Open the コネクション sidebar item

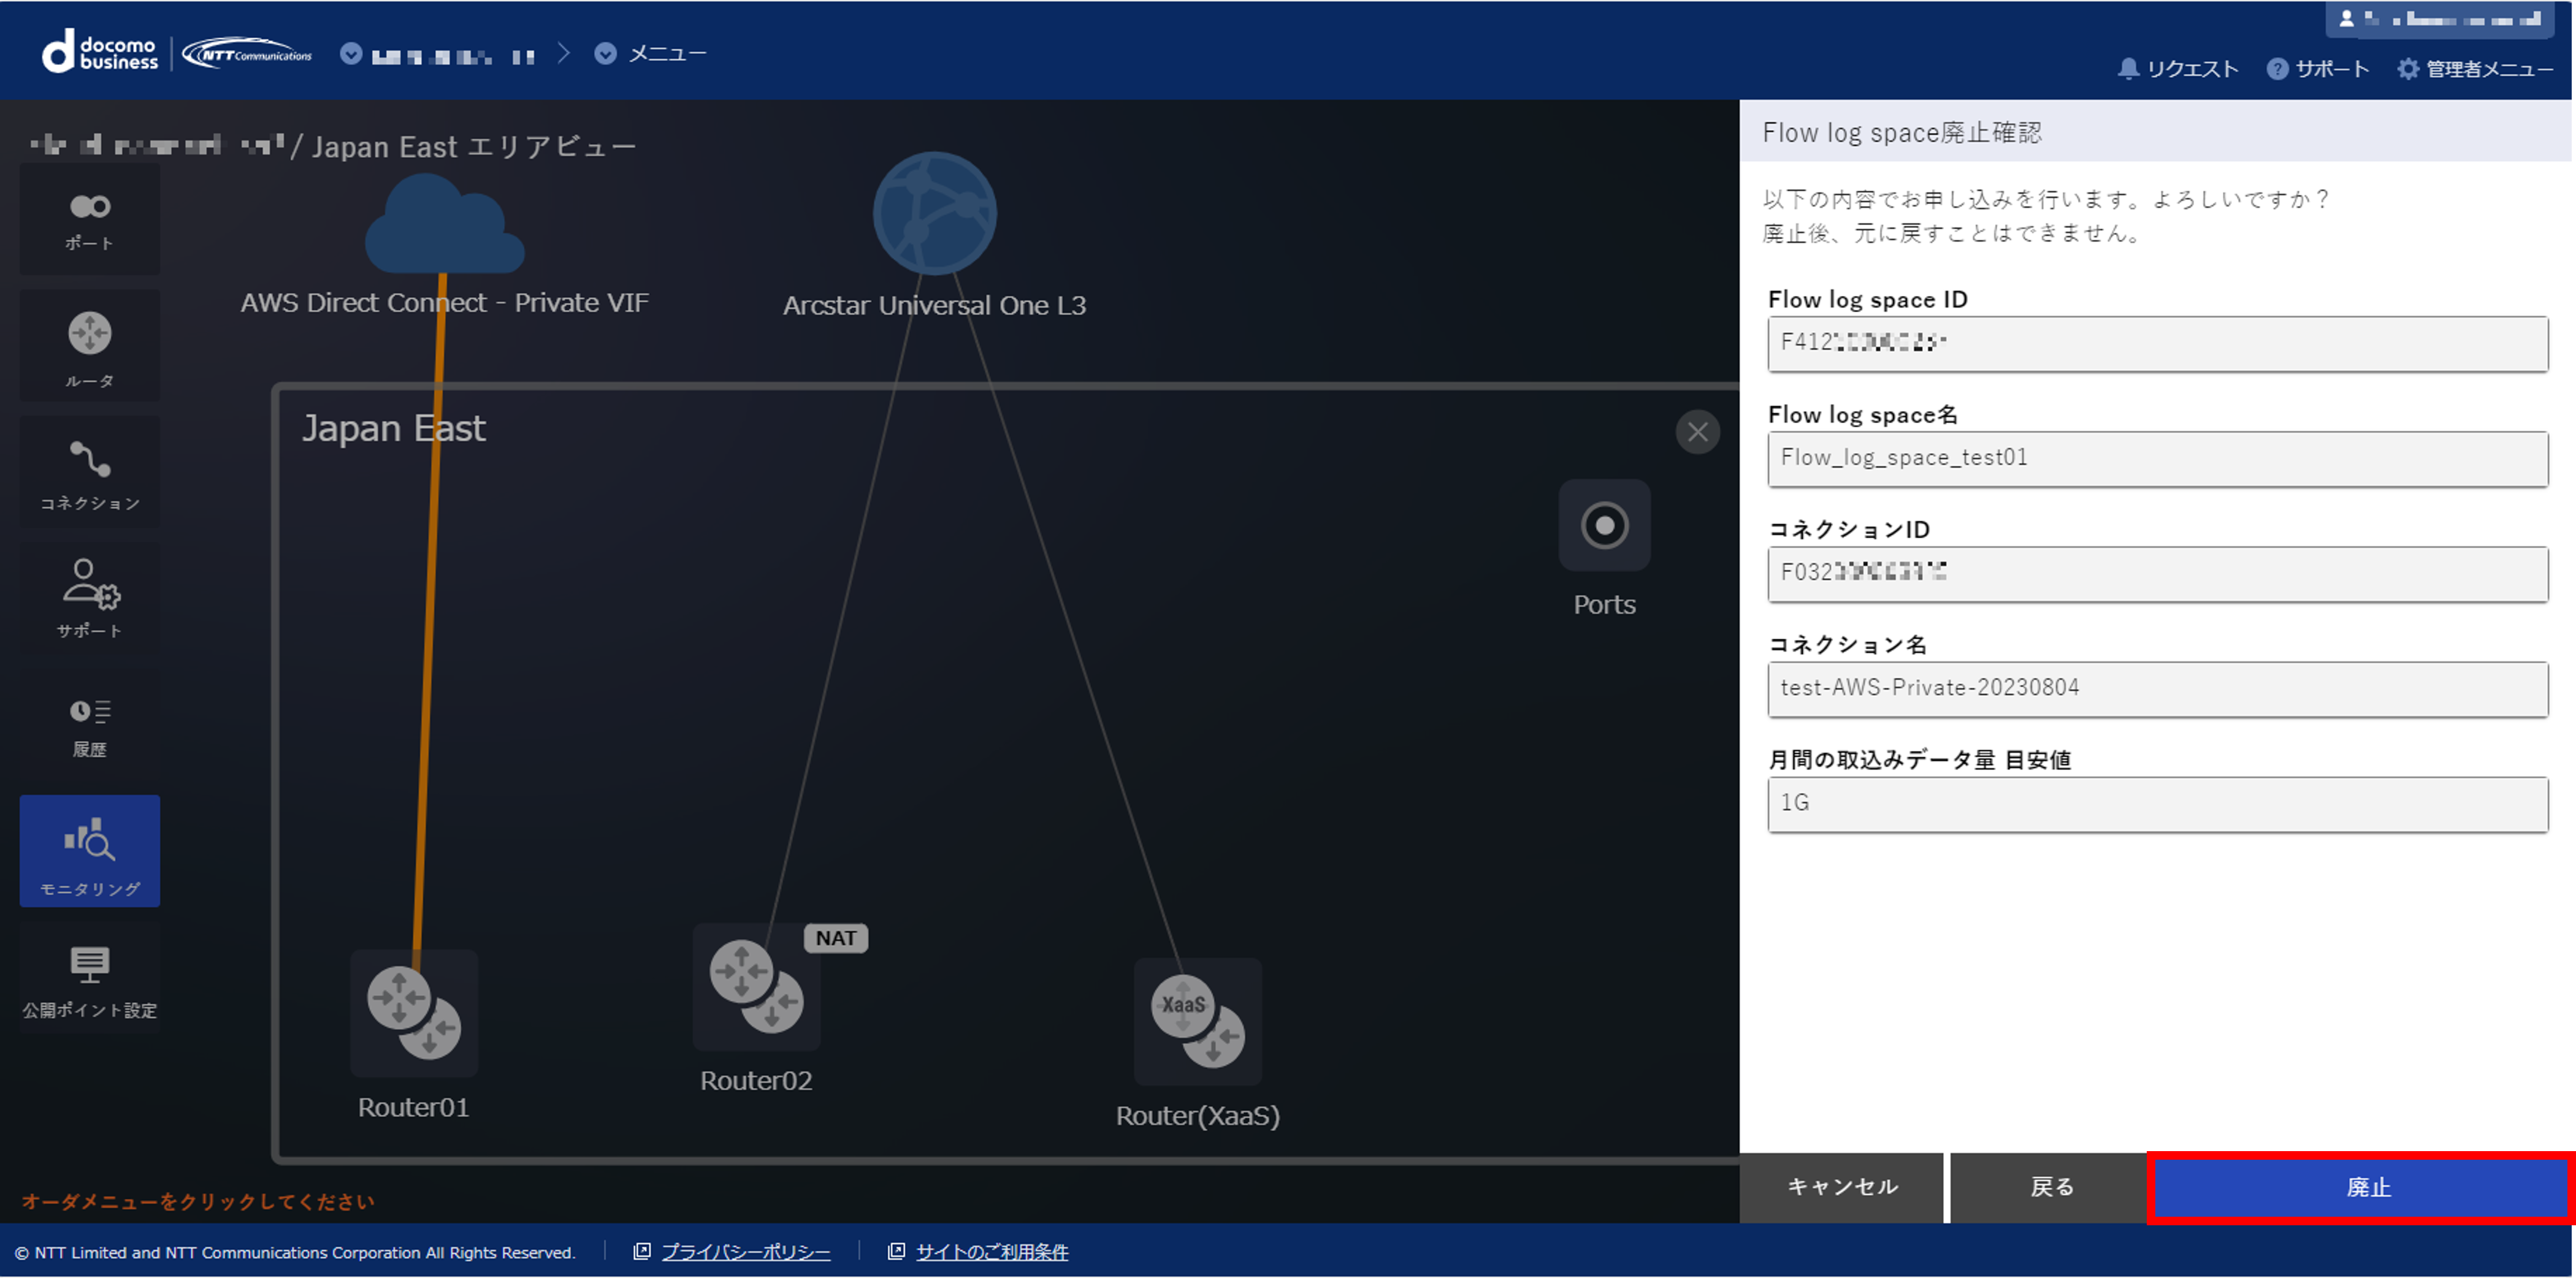[90, 473]
